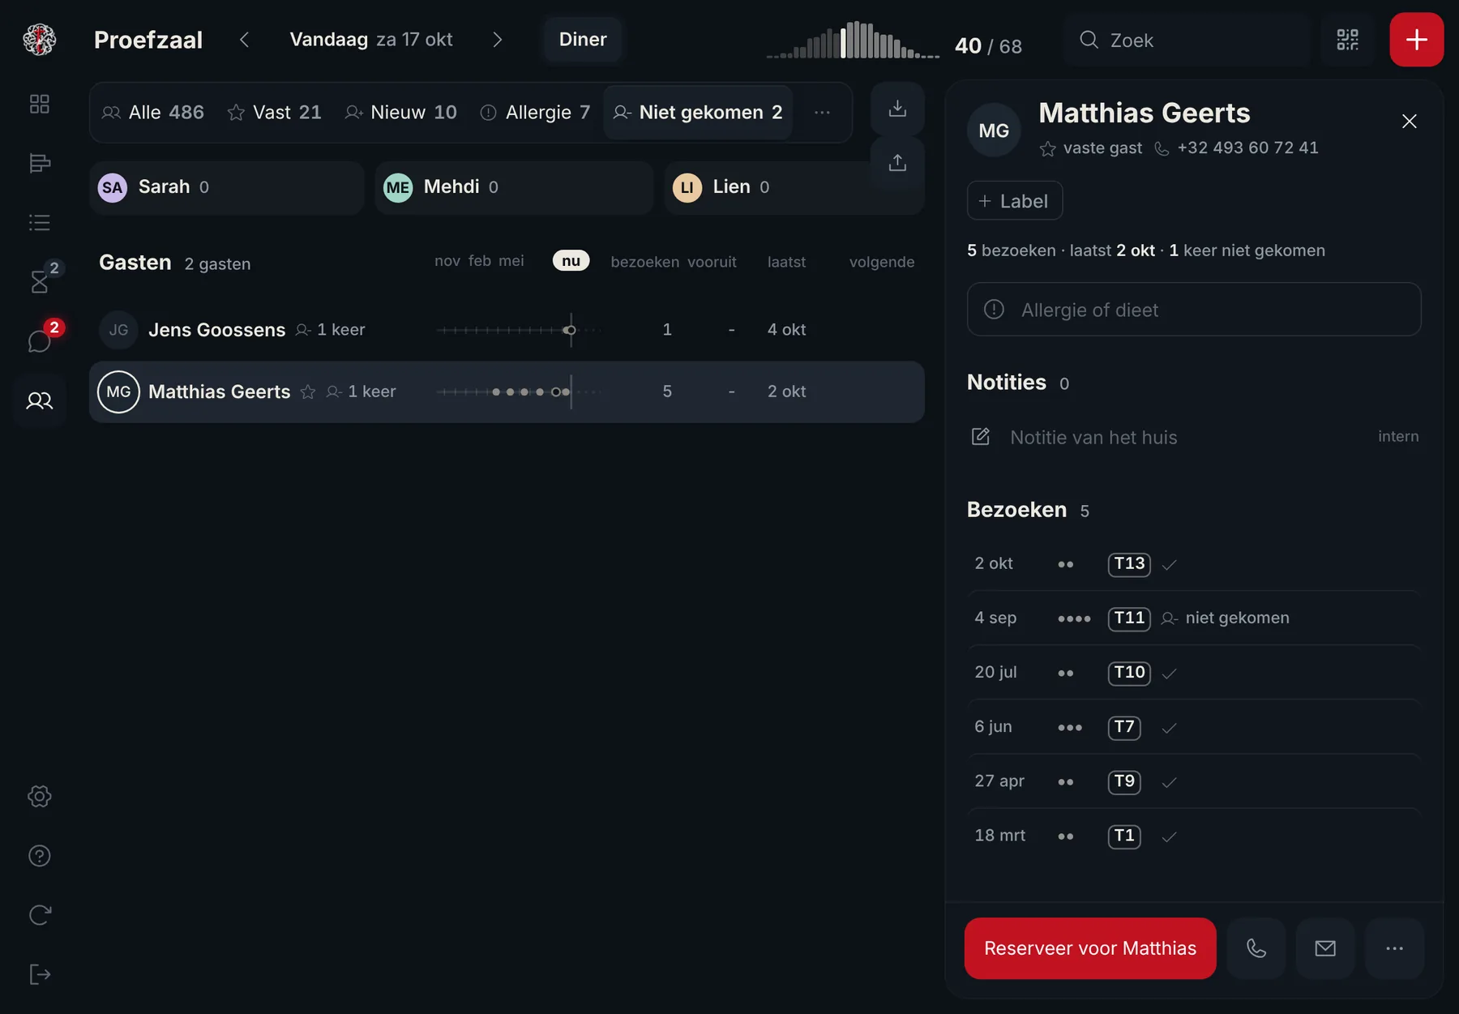
Task: Select the guests people icon in sidebar
Action: coord(39,400)
